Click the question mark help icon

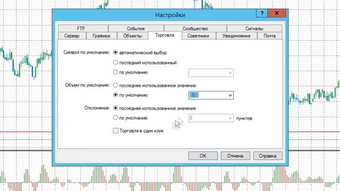click(x=262, y=13)
